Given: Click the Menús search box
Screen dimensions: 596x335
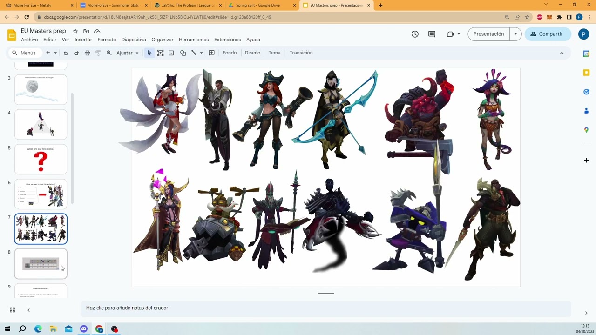Looking at the screenshot, I should [24, 53].
